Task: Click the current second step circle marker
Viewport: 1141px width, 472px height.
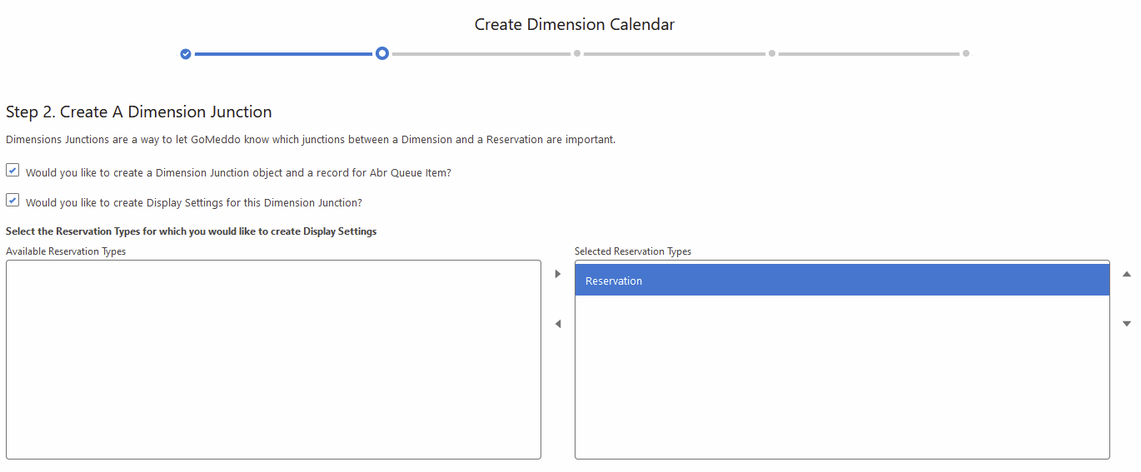Action: pos(381,53)
